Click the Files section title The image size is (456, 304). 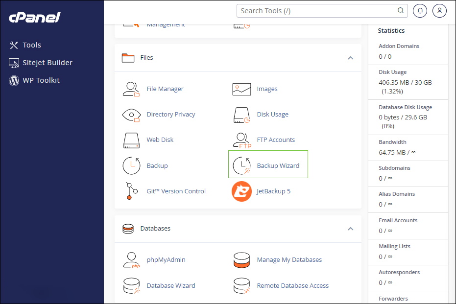click(146, 58)
